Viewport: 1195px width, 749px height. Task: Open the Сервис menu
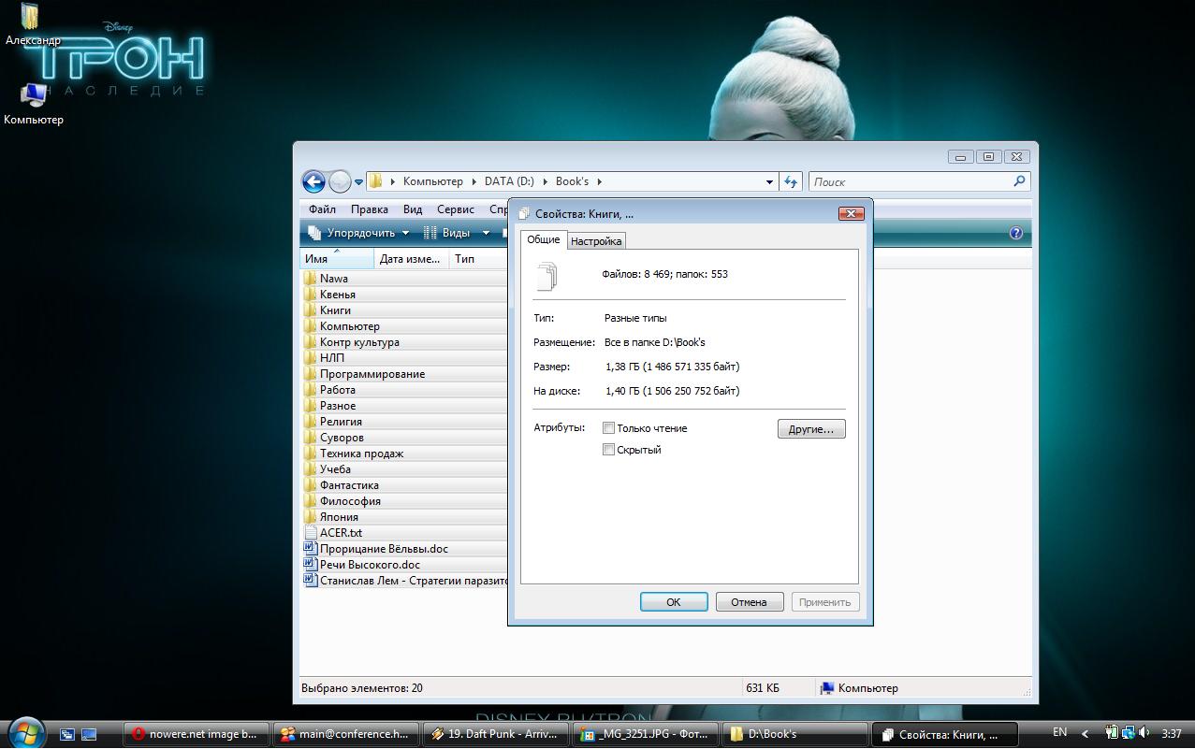click(456, 209)
